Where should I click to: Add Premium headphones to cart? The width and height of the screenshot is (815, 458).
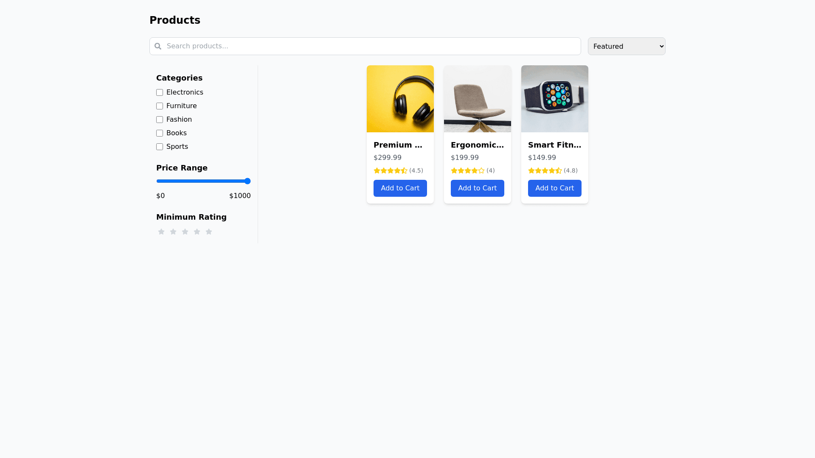400,188
